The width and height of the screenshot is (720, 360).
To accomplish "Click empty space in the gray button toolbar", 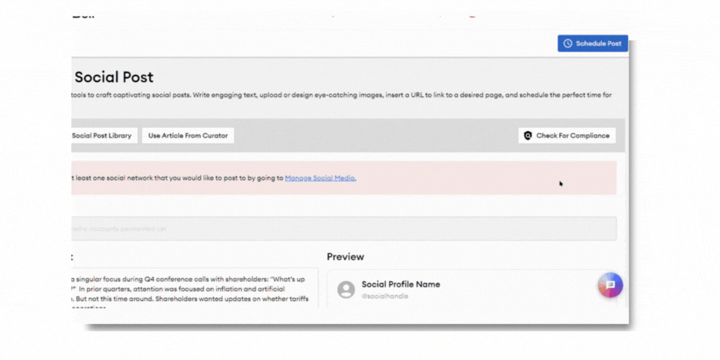I will [374, 135].
